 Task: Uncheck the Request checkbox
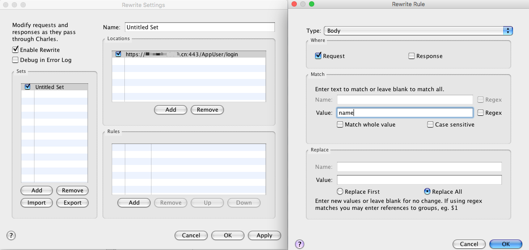pyautogui.click(x=318, y=56)
